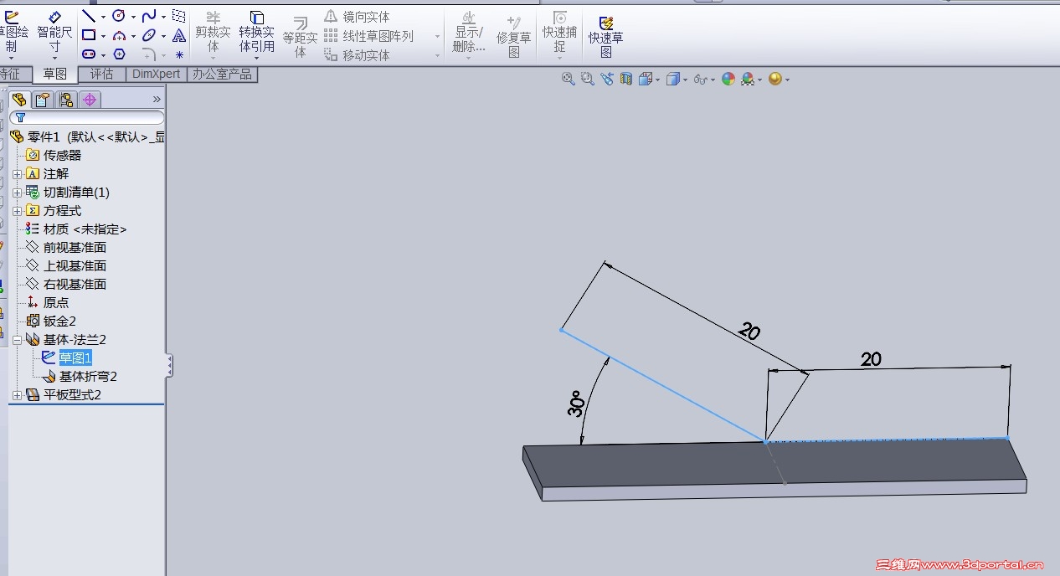Open the FeatureManager design tree tab
The height and width of the screenshot is (576, 1060).
(x=20, y=100)
